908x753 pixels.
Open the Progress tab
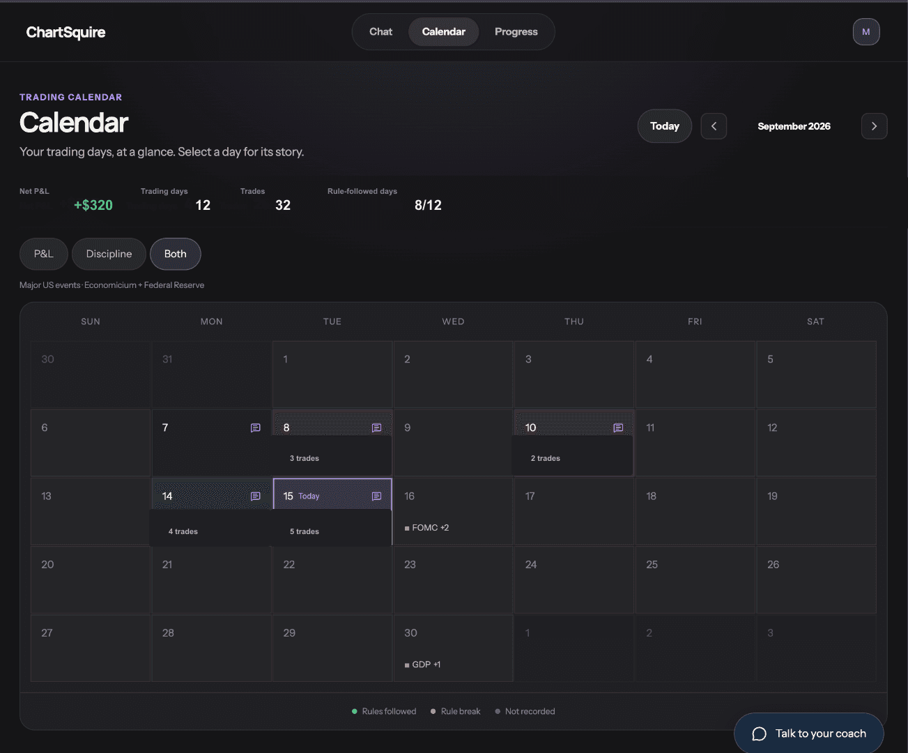coord(516,32)
